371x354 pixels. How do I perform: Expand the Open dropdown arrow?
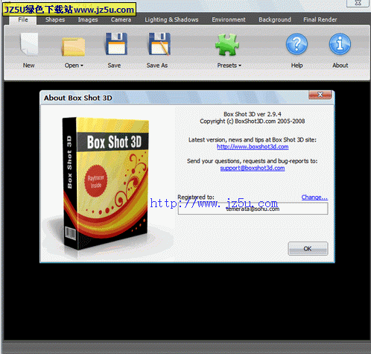coord(82,66)
